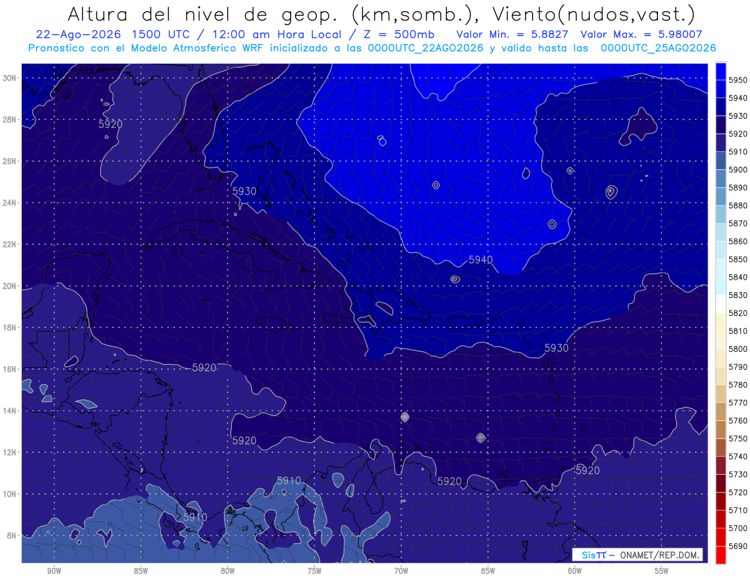Image resolution: width=750 pixels, height=579 pixels.
Task: Click the 12N latitude axis label
Action: [x=9, y=452]
